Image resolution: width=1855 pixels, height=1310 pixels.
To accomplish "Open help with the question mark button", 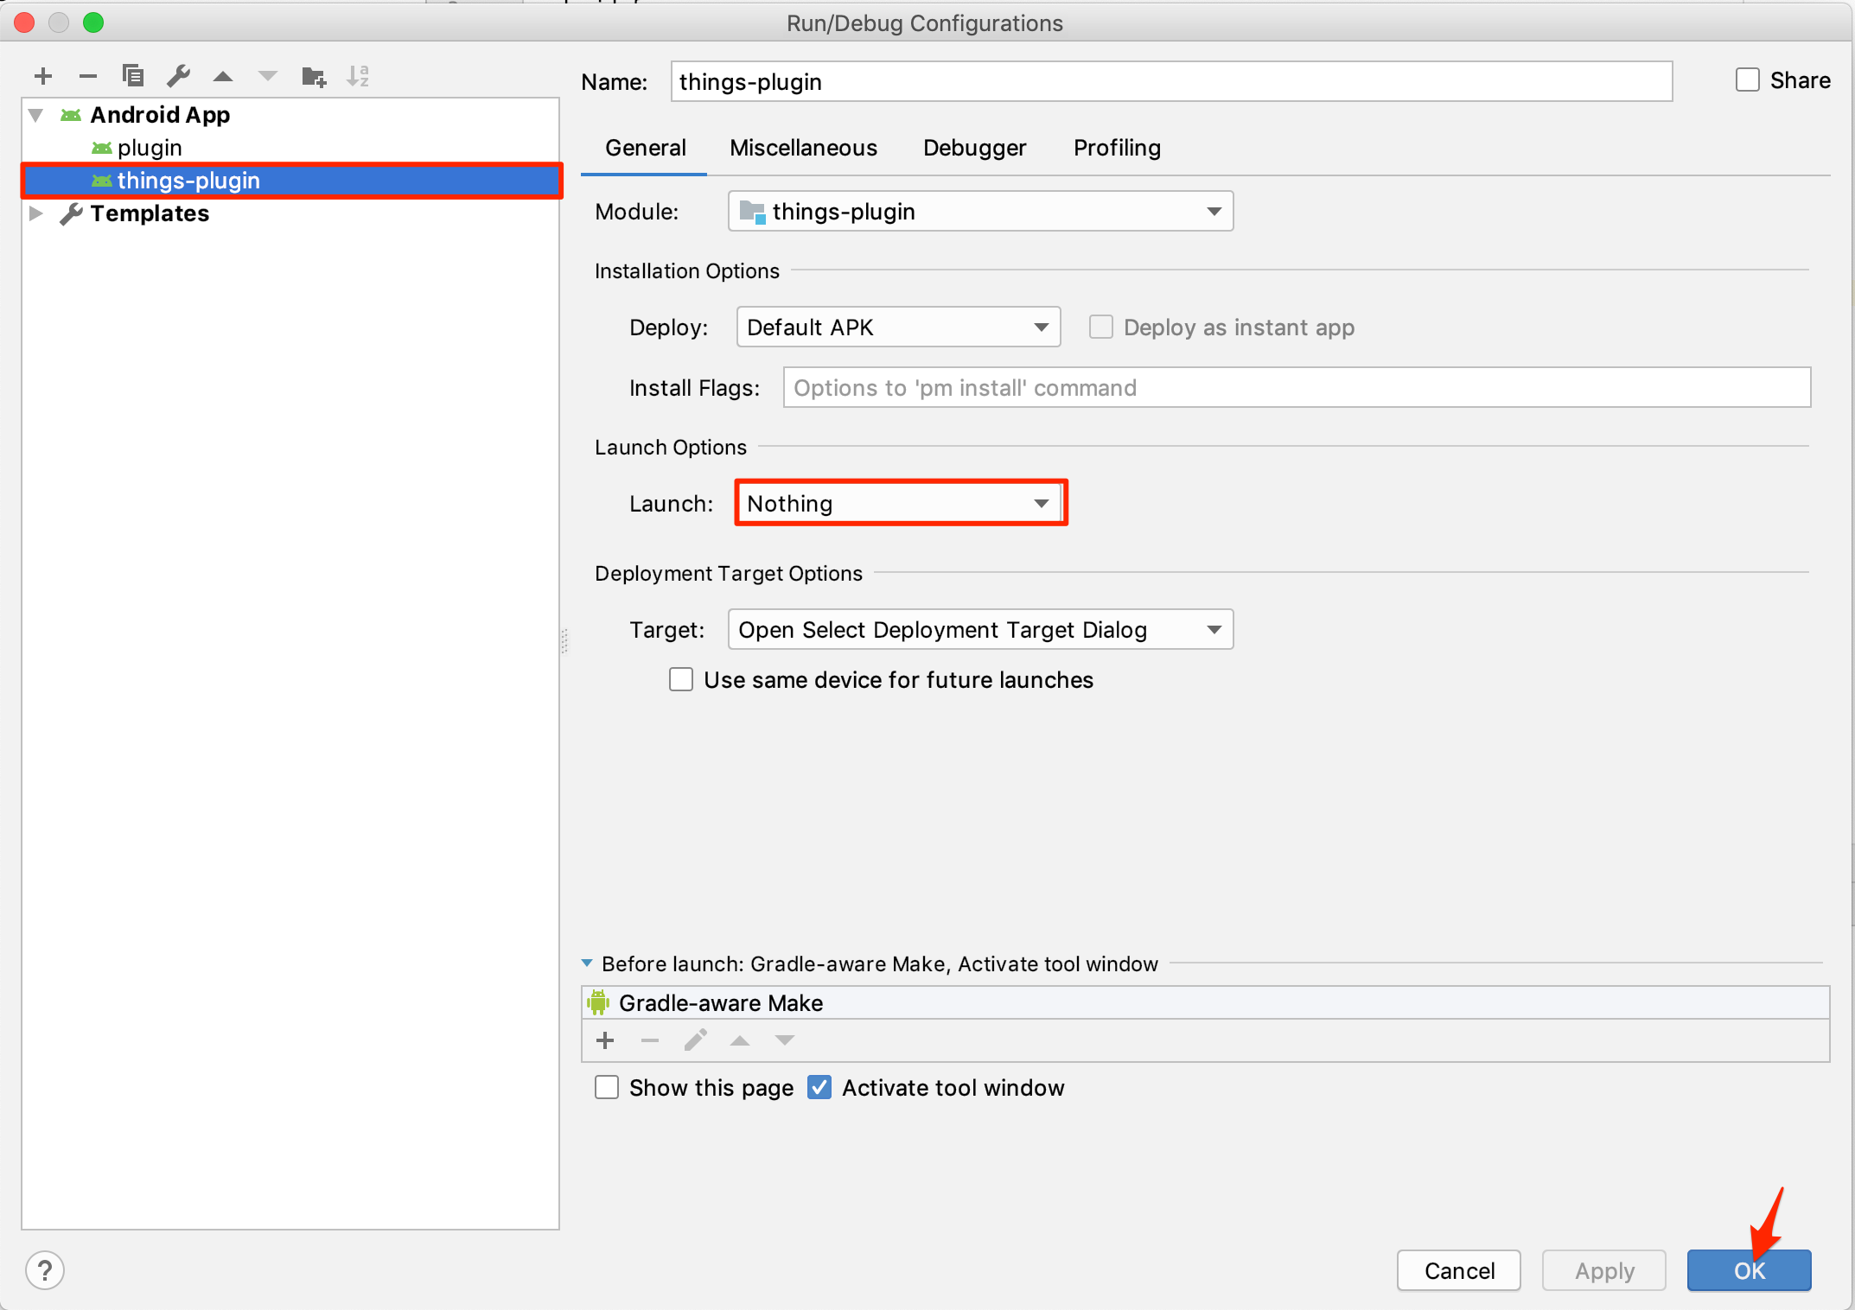I will tap(45, 1270).
